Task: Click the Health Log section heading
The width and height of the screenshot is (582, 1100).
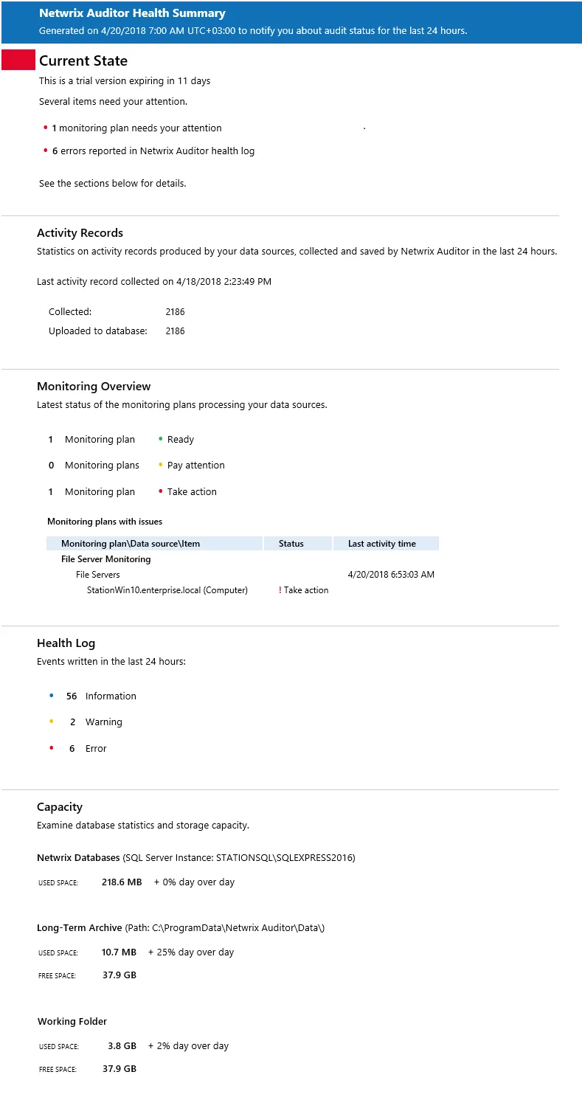Action: [x=66, y=643]
